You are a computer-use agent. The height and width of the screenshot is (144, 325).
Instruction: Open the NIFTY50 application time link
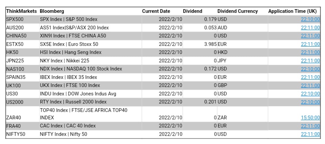point(310,134)
